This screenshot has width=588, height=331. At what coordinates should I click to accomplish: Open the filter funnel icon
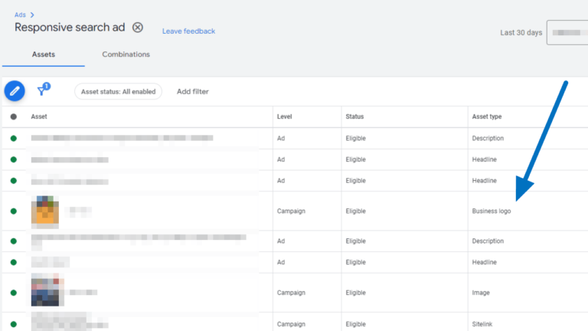pos(41,91)
